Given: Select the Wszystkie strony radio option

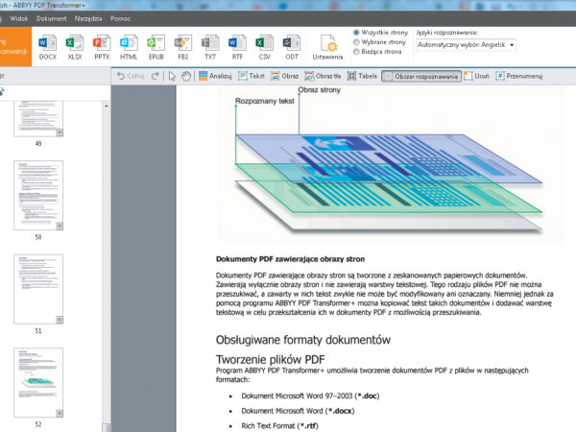Looking at the screenshot, I should coord(358,32).
